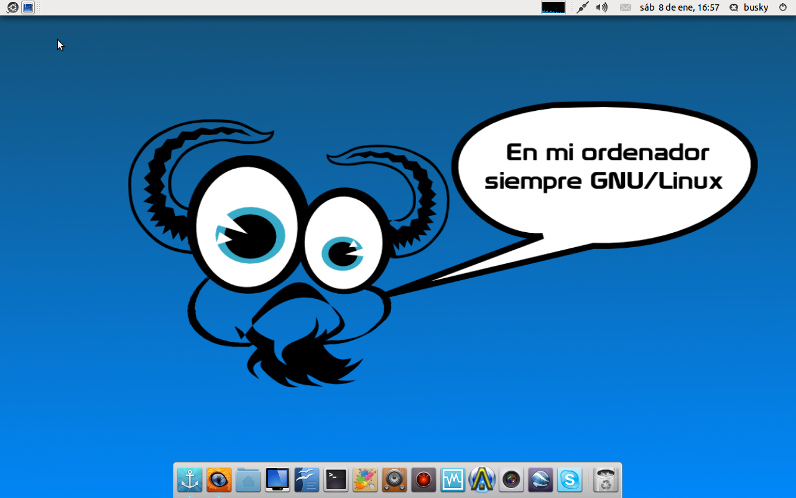Open the Ubuntu main menu icon

point(12,7)
